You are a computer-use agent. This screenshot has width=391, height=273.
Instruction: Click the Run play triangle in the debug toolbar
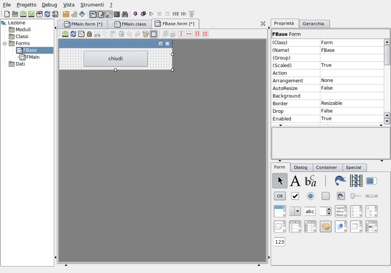coord(151,14)
